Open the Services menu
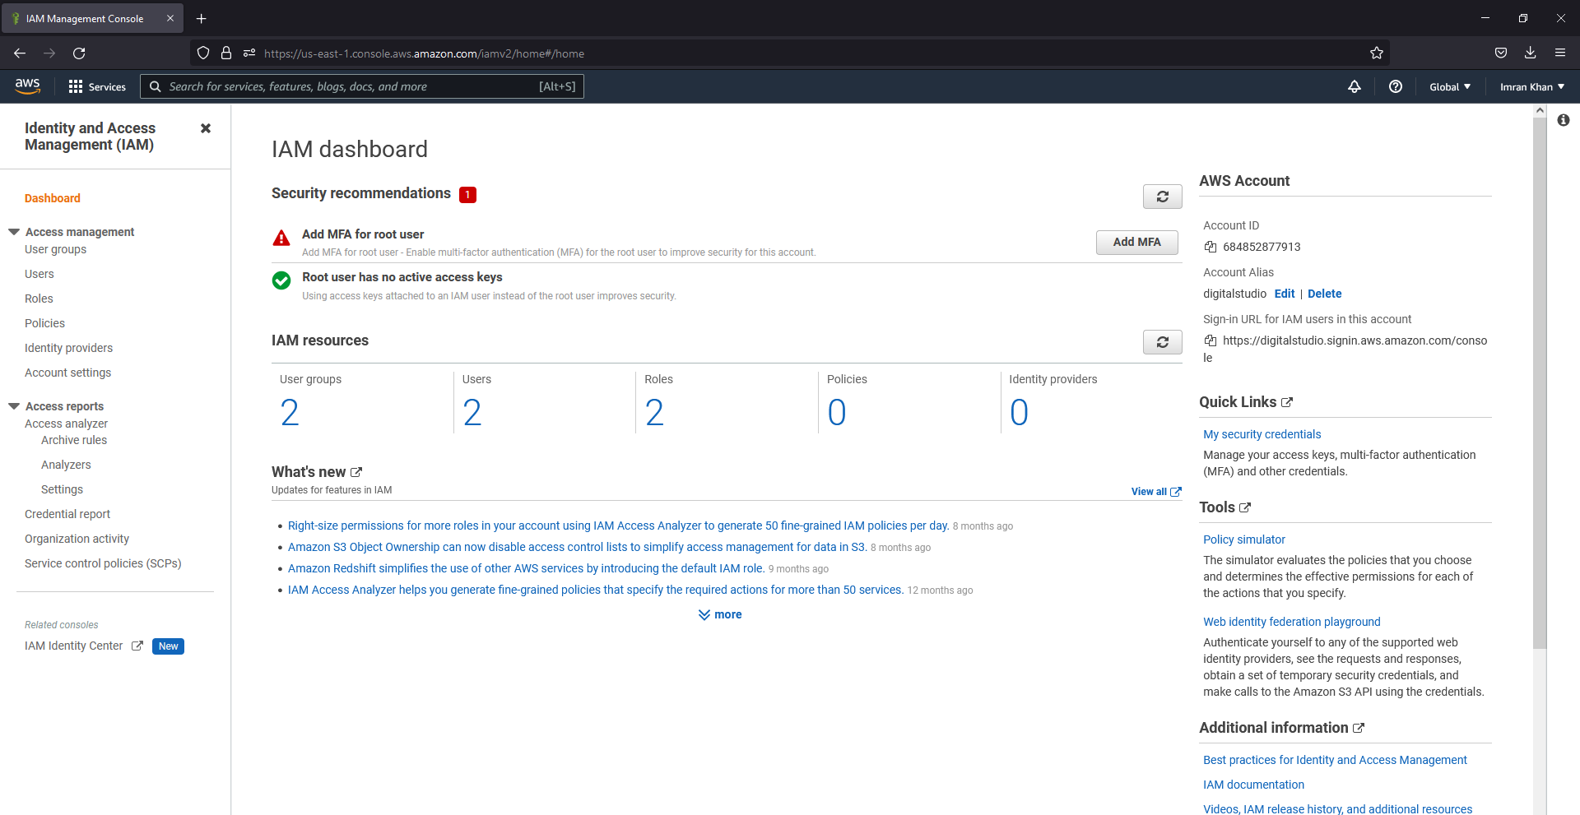Viewport: 1580px width, 815px height. coord(96,86)
